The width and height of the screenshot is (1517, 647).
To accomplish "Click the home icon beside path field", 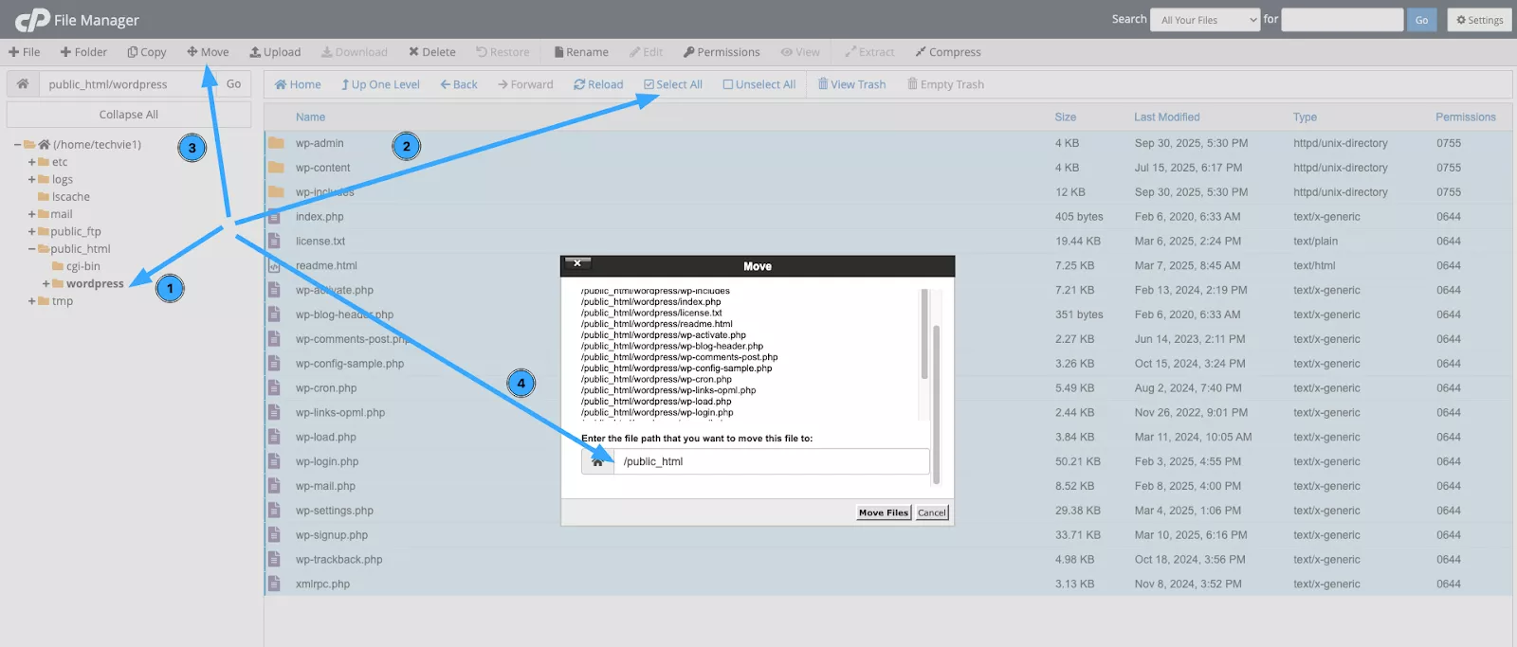I will (x=23, y=84).
